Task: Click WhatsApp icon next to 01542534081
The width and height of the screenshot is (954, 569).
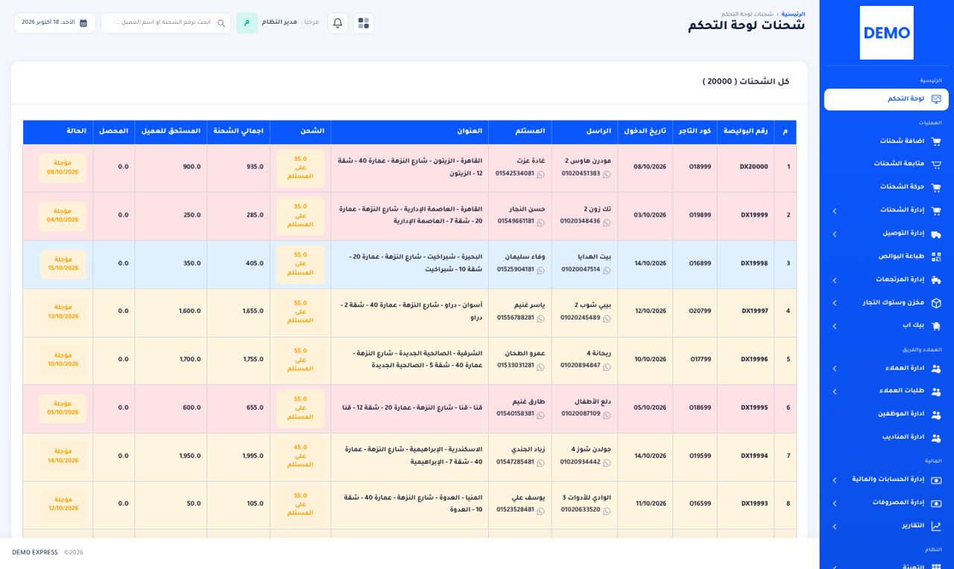Action: click(x=540, y=174)
